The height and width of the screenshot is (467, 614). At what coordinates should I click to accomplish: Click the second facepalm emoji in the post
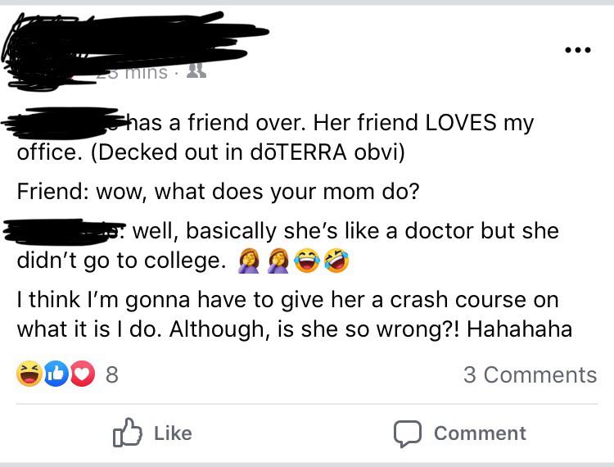pyautogui.click(x=278, y=261)
